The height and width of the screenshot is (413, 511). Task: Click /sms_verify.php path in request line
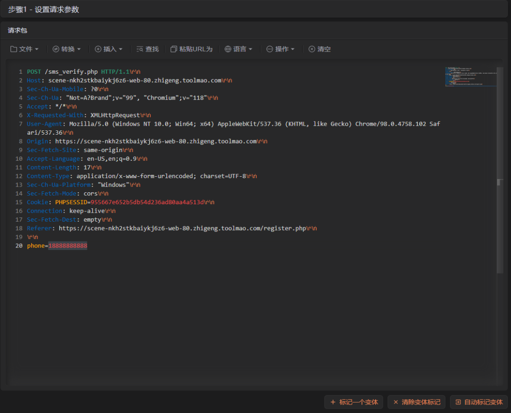(71, 72)
